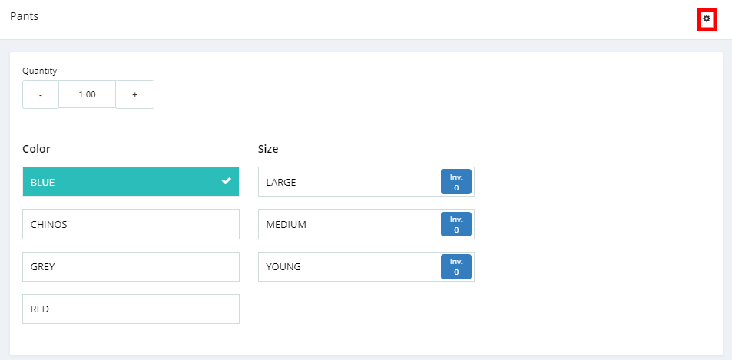Click the Quantity label
The height and width of the screenshot is (360, 732).
pos(40,71)
